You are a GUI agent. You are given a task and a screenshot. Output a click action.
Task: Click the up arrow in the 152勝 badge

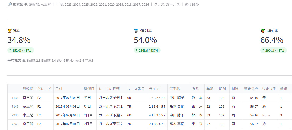[x=10, y=50]
